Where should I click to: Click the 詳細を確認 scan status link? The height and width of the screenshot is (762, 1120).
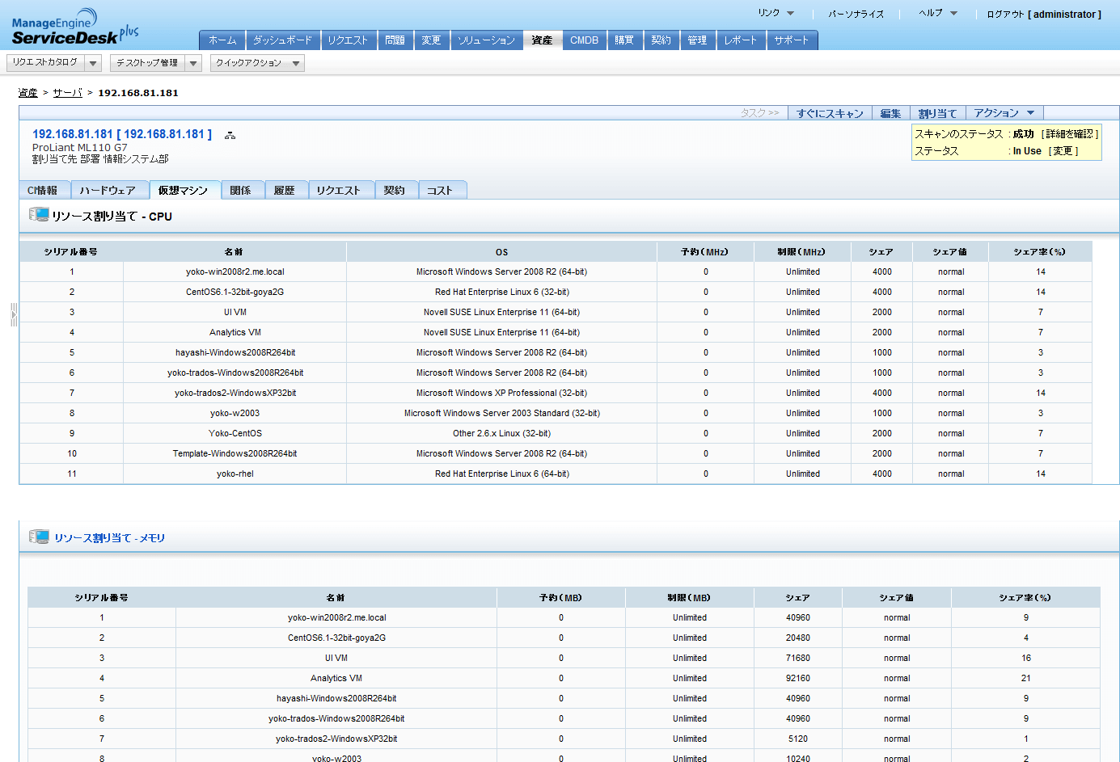pos(1069,134)
